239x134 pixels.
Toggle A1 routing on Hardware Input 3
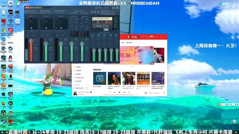tap(66, 39)
